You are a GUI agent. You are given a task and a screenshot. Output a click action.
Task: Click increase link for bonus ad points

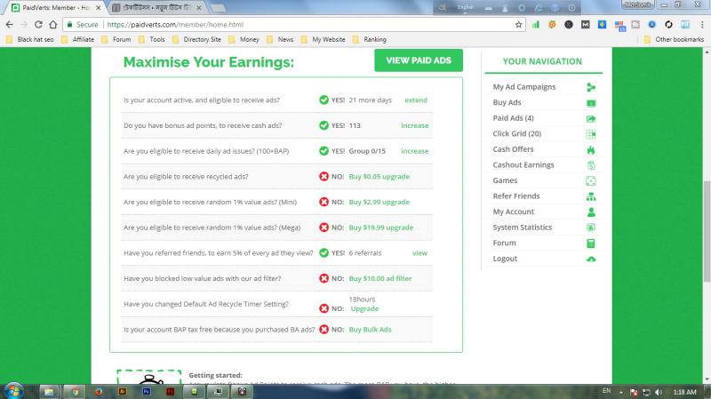tap(414, 125)
